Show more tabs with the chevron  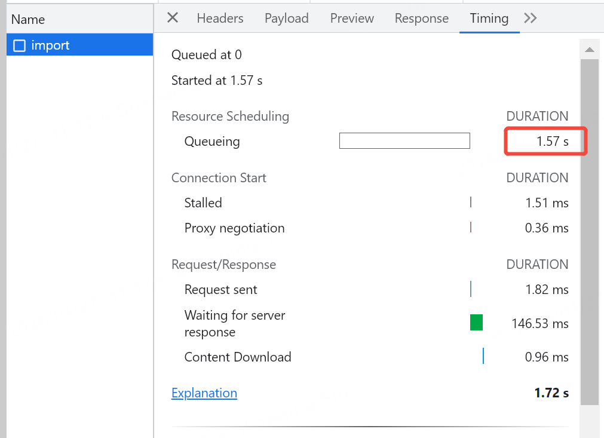coord(530,18)
